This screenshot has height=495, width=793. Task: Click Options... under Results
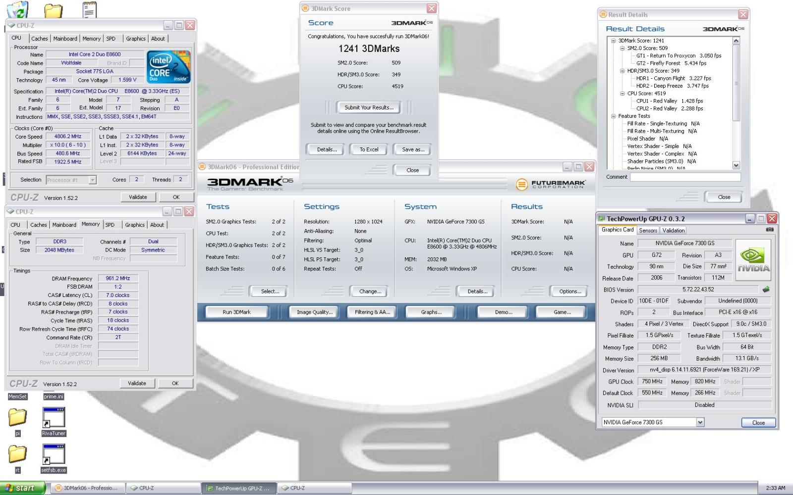pyautogui.click(x=570, y=292)
